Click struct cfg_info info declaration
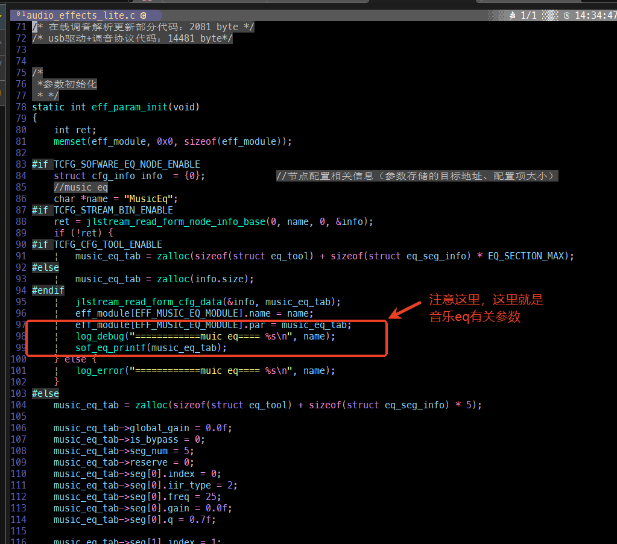Screen dimensions: 617x544 [129, 176]
